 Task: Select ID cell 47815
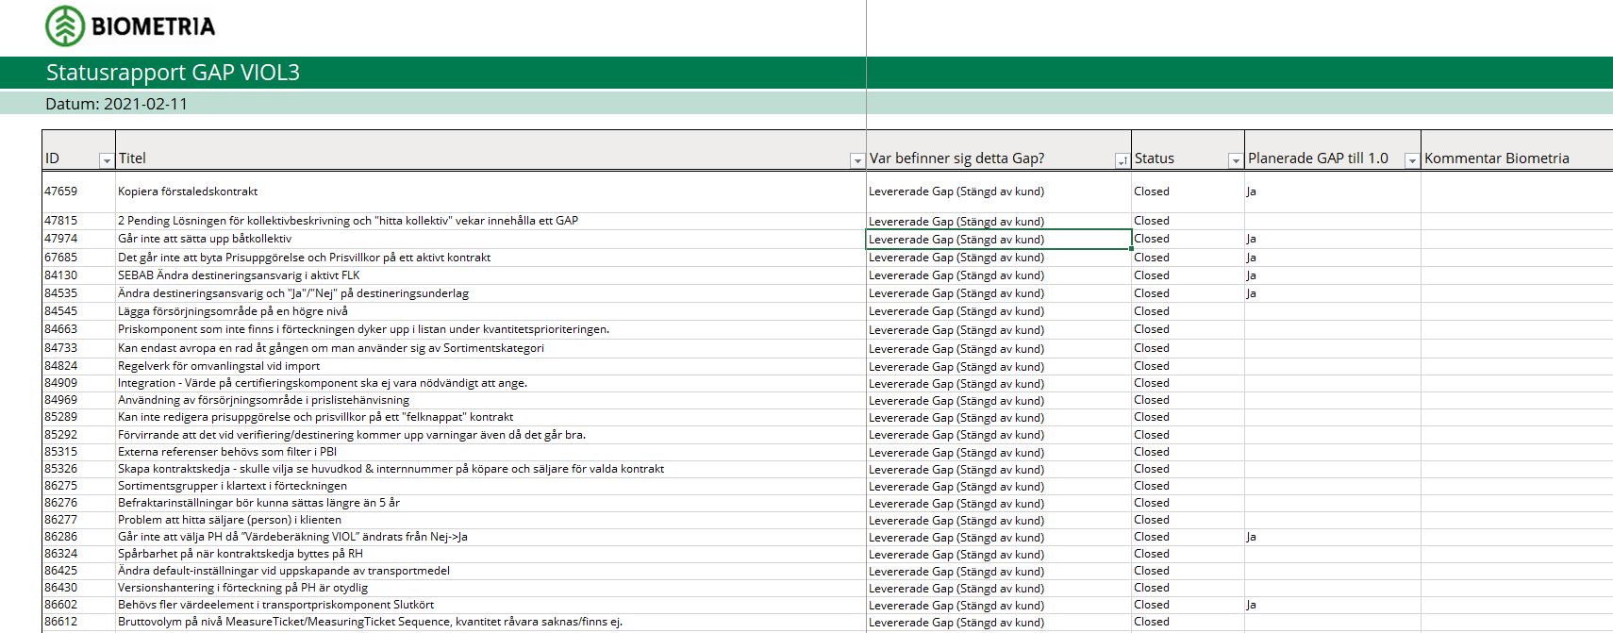(x=78, y=221)
